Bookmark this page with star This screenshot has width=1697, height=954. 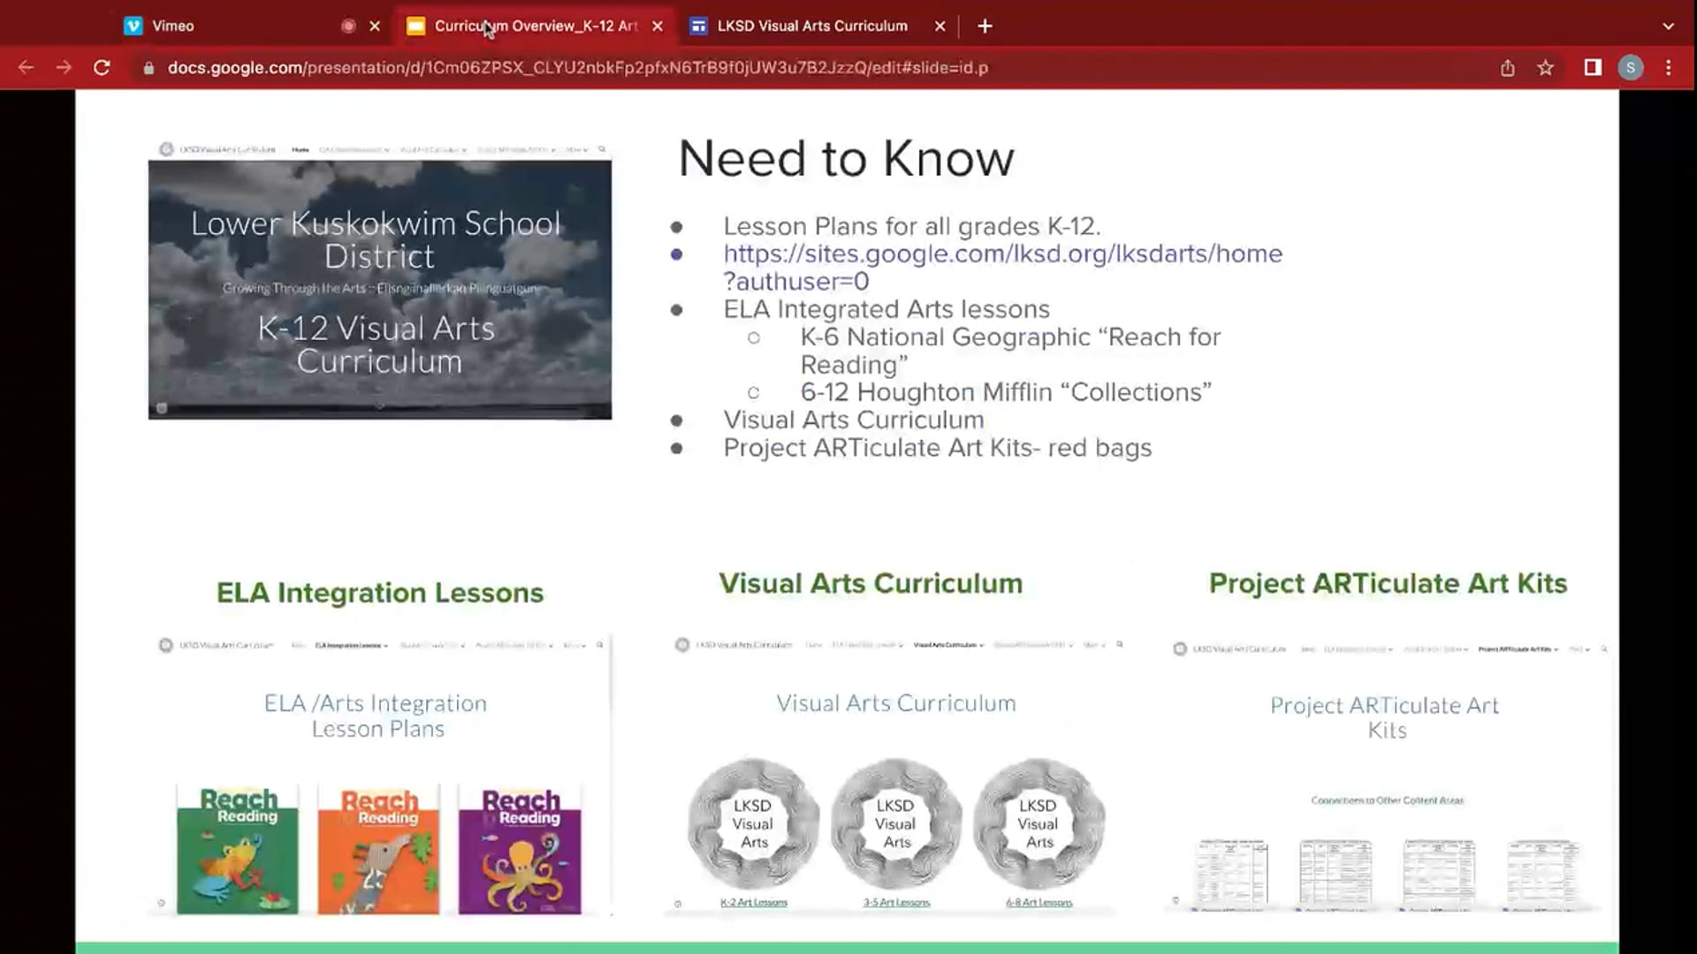1545,68
